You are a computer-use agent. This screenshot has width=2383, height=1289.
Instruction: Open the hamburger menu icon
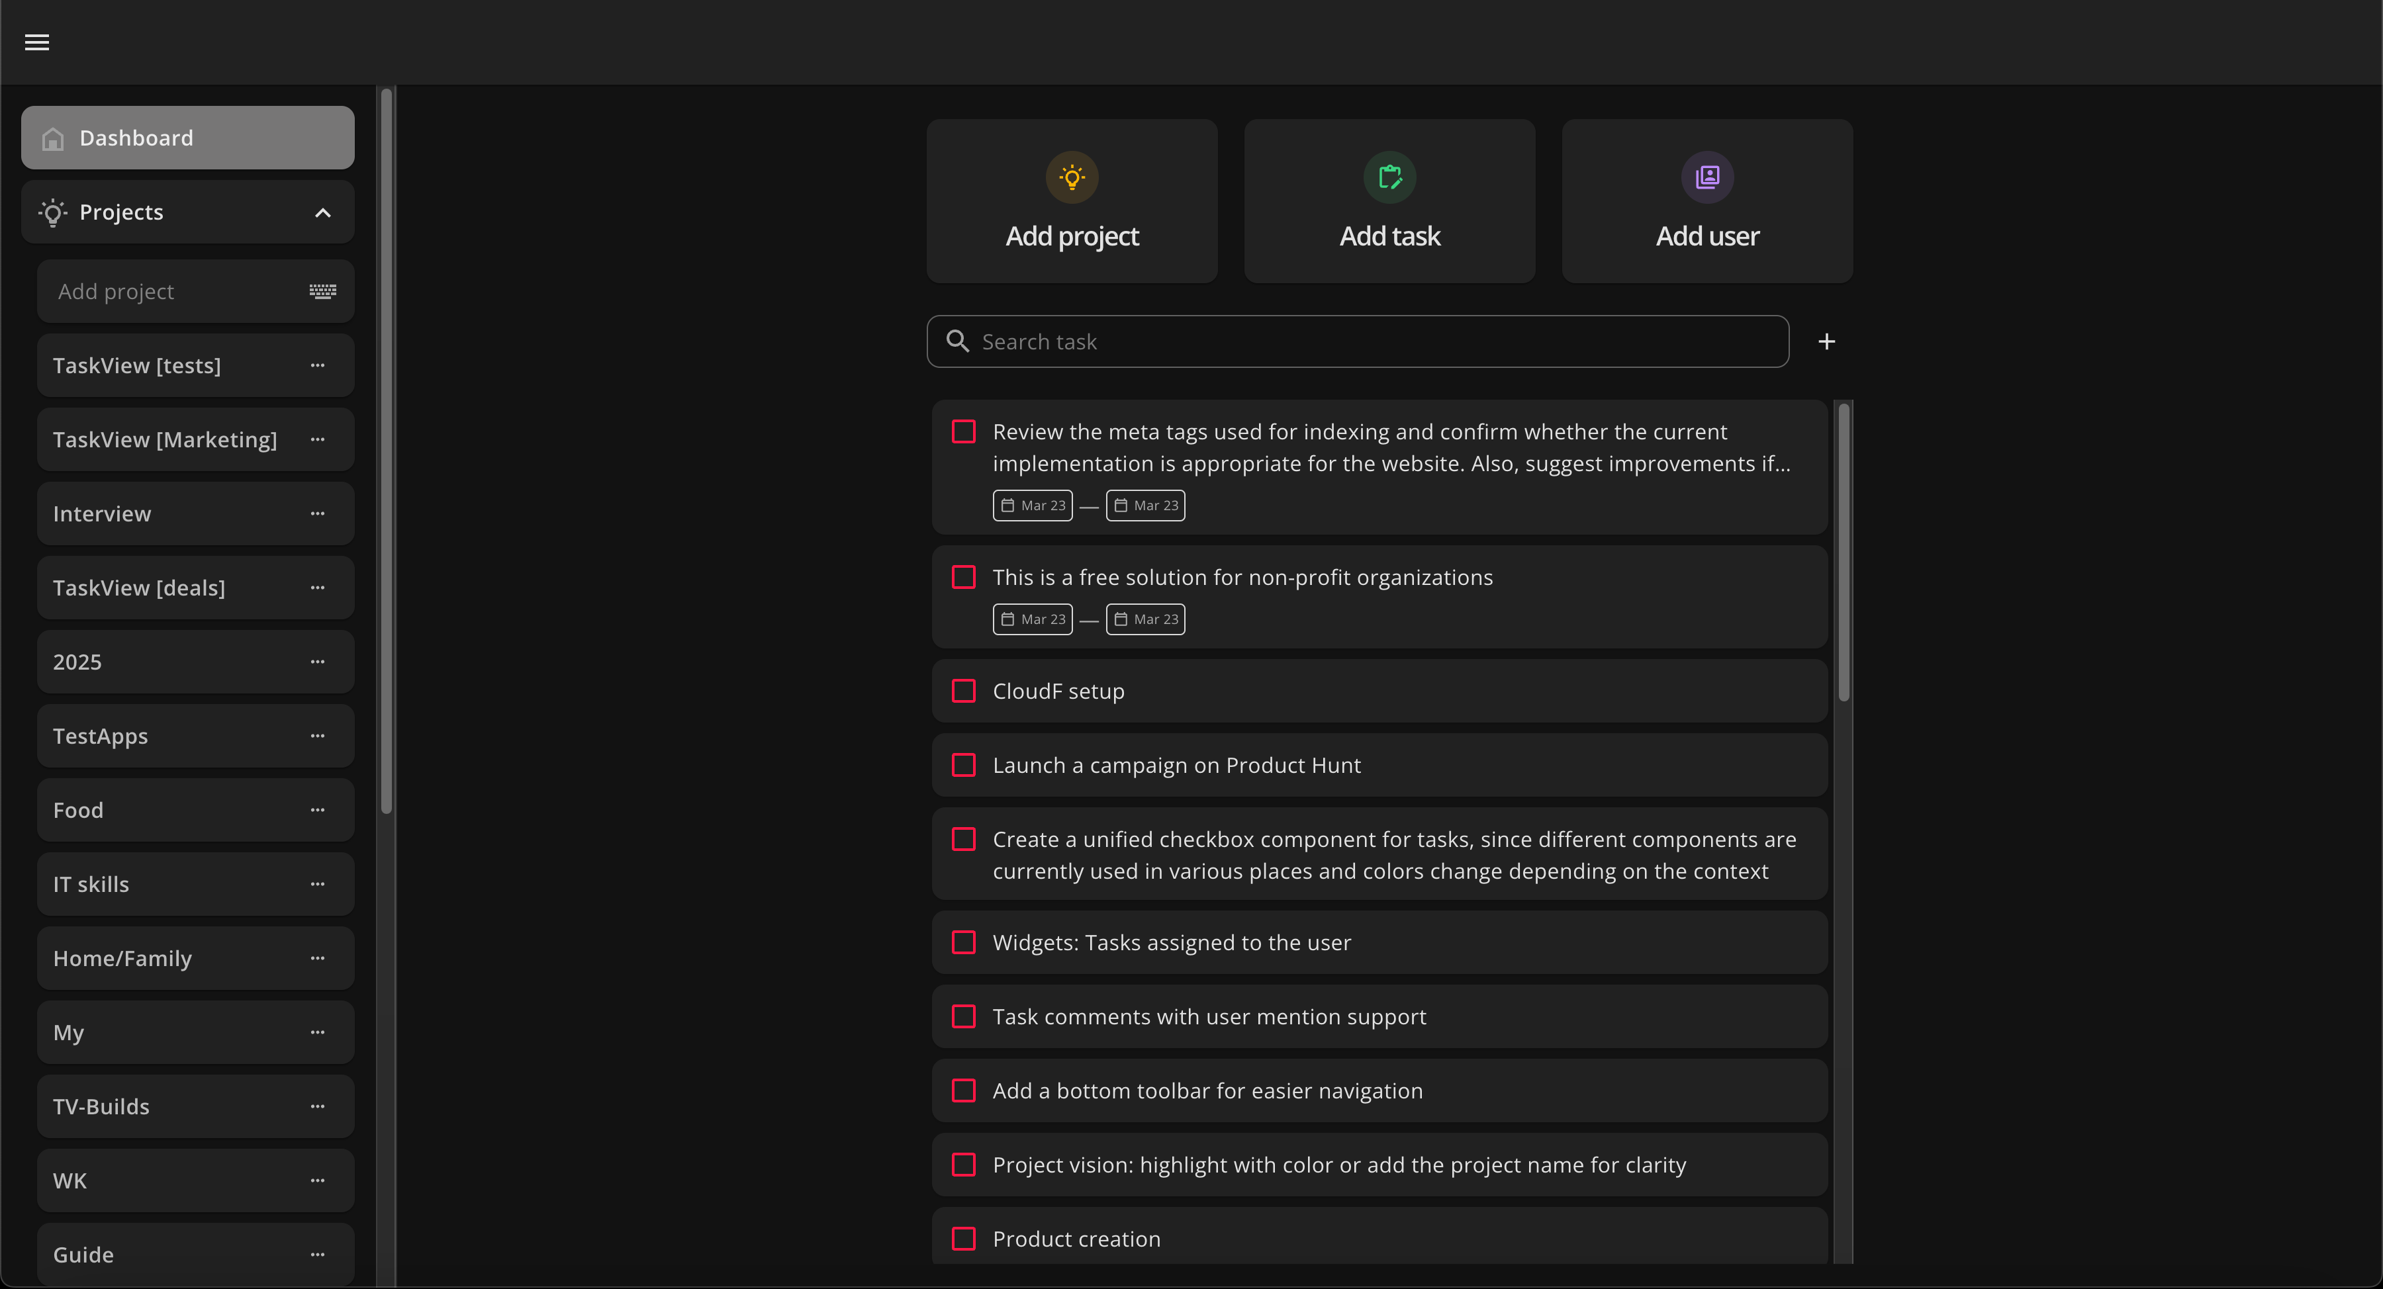(x=37, y=42)
